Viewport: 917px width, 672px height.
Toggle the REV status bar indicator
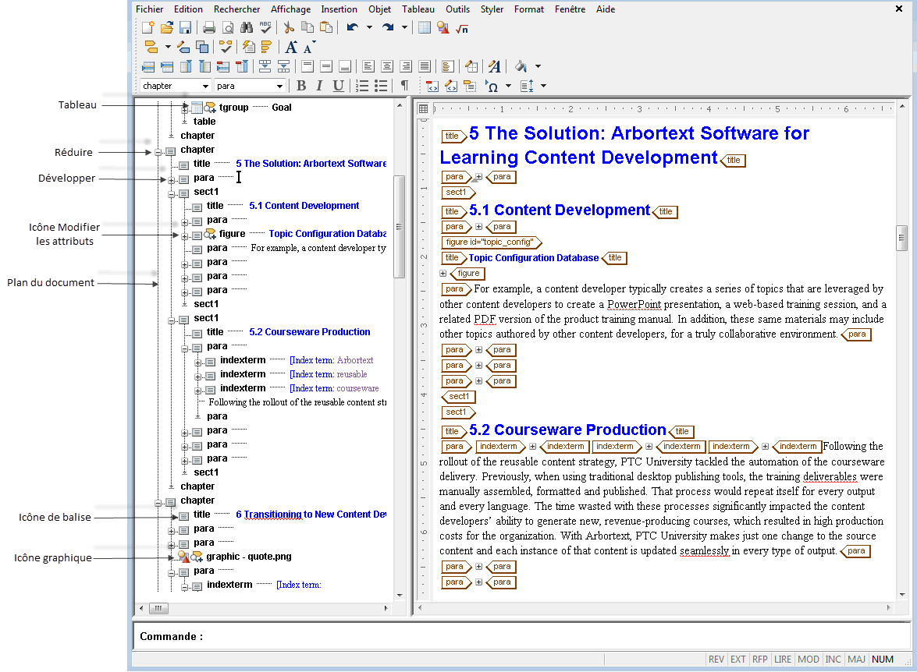(x=716, y=660)
